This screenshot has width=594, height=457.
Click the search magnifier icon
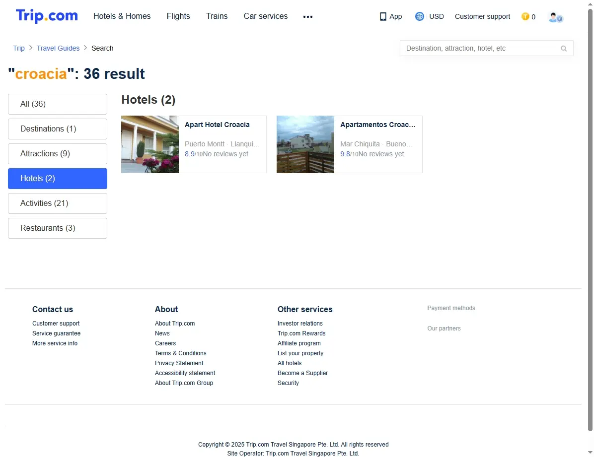pyautogui.click(x=563, y=49)
